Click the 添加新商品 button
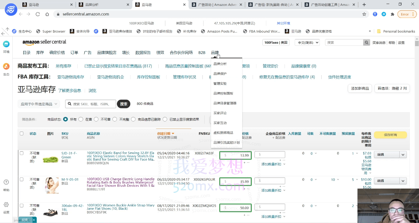 tap(360, 89)
